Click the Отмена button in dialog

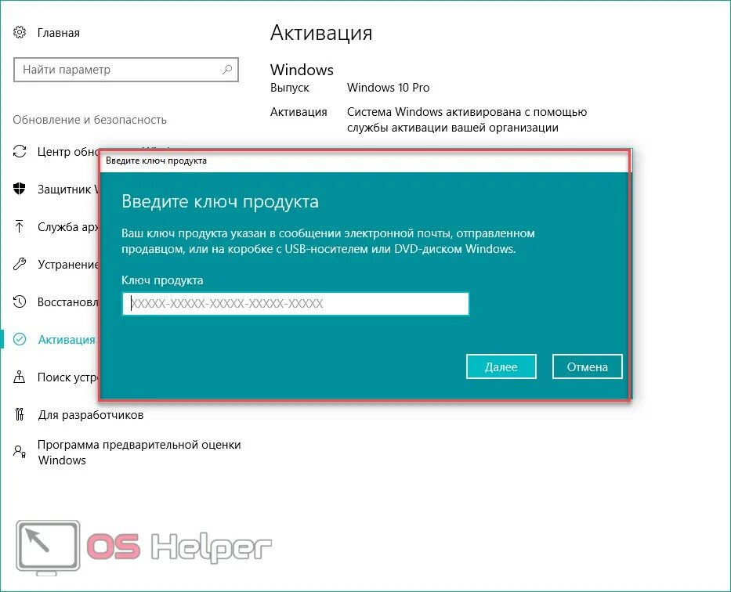click(x=588, y=366)
